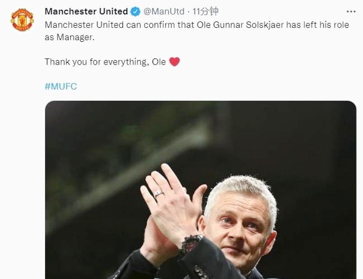Click the "Thank you for everything, Ole" line
This screenshot has width=363, height=279.
105,62
